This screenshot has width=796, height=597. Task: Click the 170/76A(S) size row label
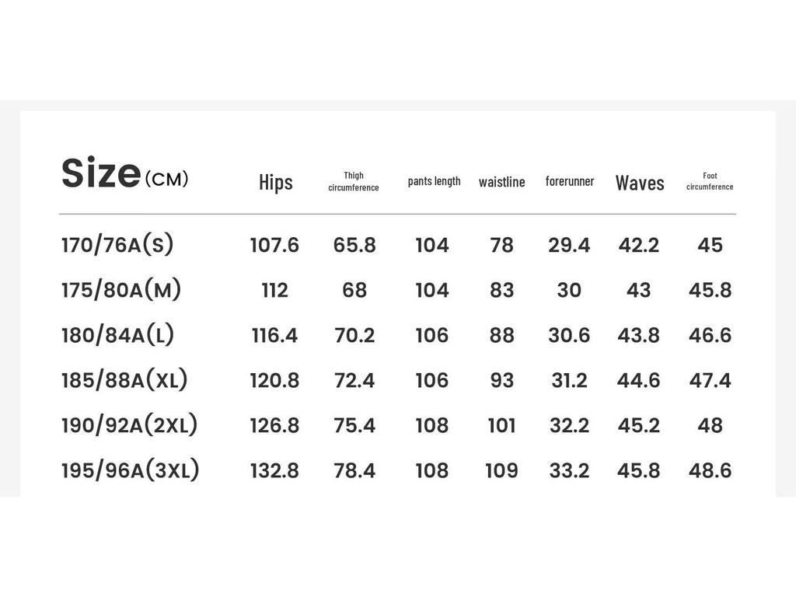(x=117, y=245)
